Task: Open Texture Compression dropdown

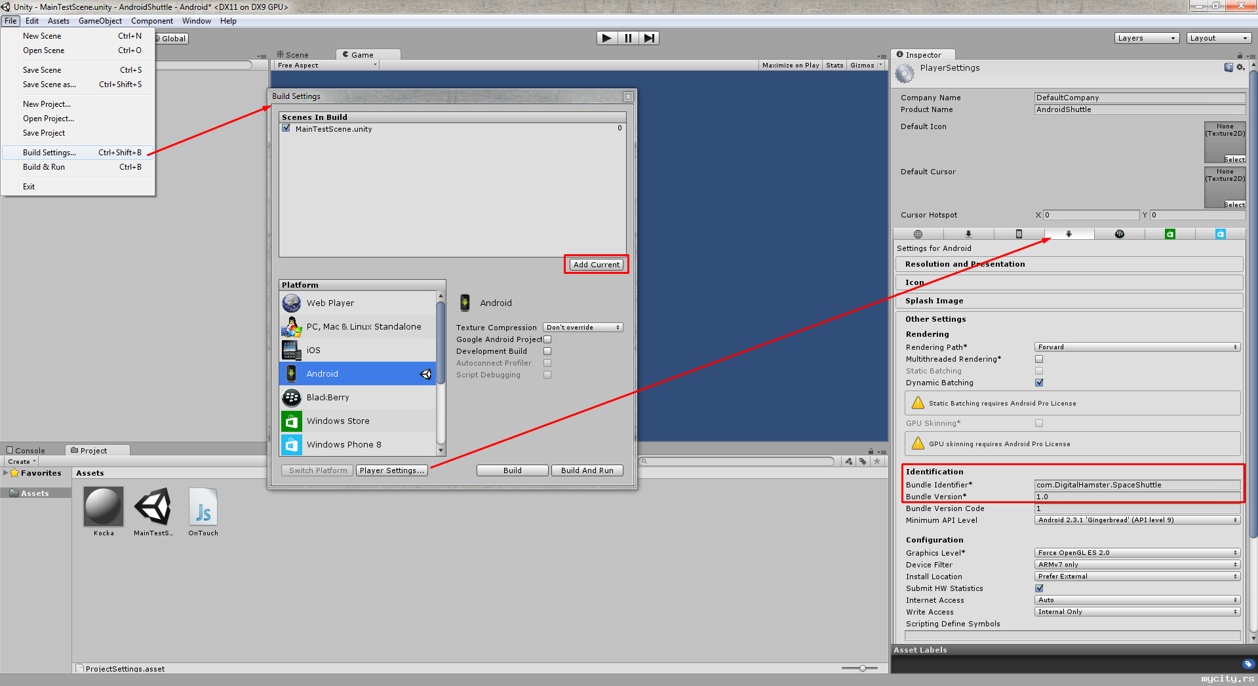Action: tap(583, 328)
